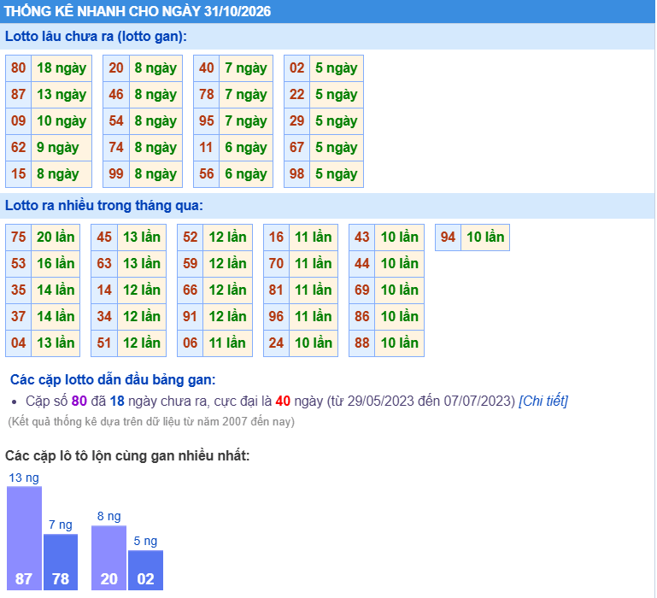Select lotto gan number 40

[x=207, y=67]
